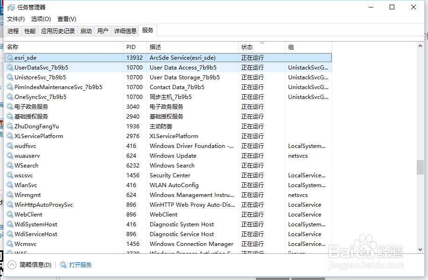428x280 pixels.
Task: Click the Wcmsvc service icon
Action: click(x=8, y=244)
